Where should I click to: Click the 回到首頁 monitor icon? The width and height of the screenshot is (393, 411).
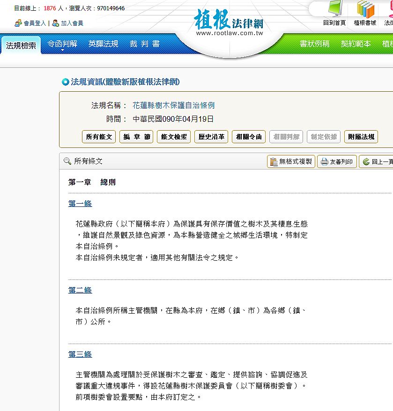(x=334, y=9)
